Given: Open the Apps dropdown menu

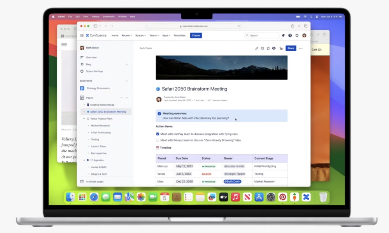Looking at the screenshot, I should pos(166,35).
